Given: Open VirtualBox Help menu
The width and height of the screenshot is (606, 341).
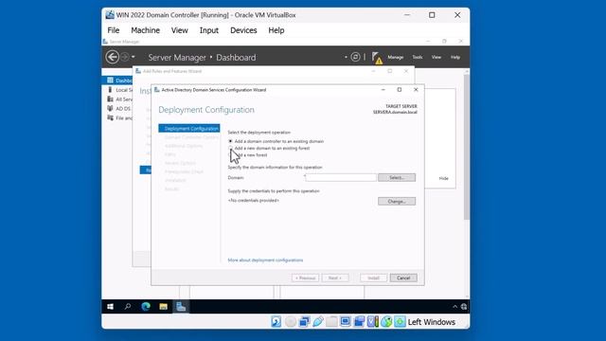Looking at the screenshot, I should pos(276,30).
